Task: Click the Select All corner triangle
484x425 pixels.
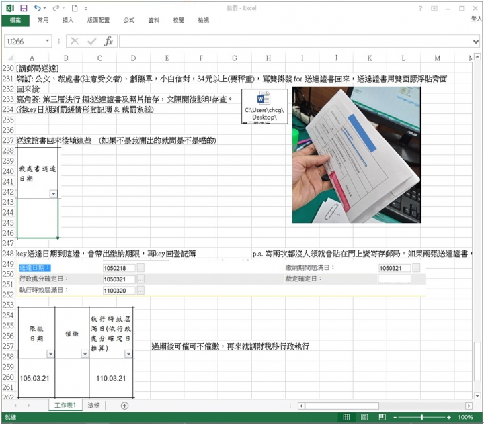Action: pos(10,58)
